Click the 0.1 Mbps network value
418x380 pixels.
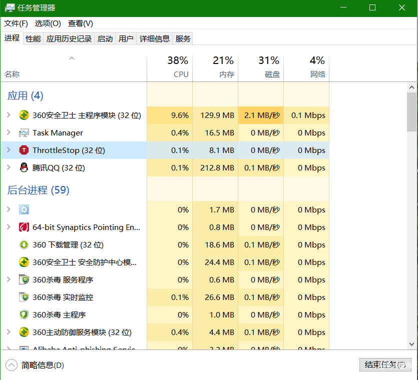308,115
